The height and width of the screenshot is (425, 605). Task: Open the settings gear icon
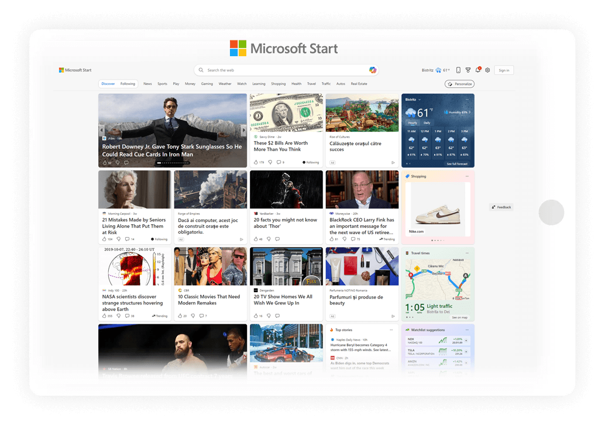[488, 70]
